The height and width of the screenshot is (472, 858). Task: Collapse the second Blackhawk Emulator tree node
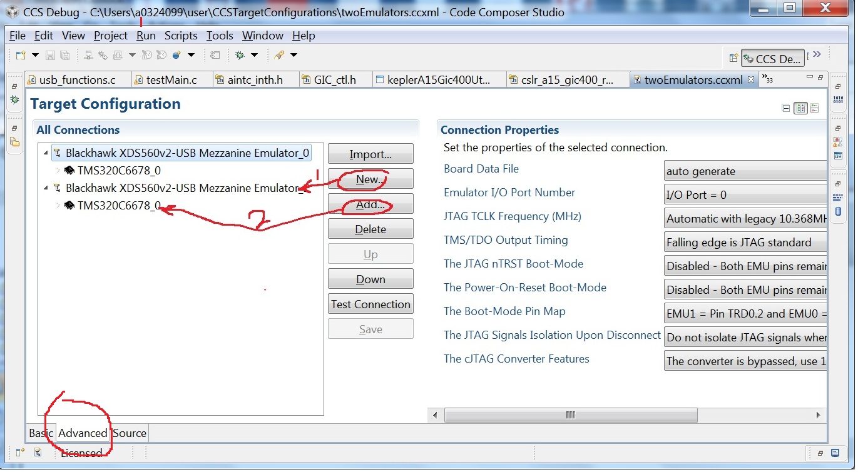[x=46, y=188]
